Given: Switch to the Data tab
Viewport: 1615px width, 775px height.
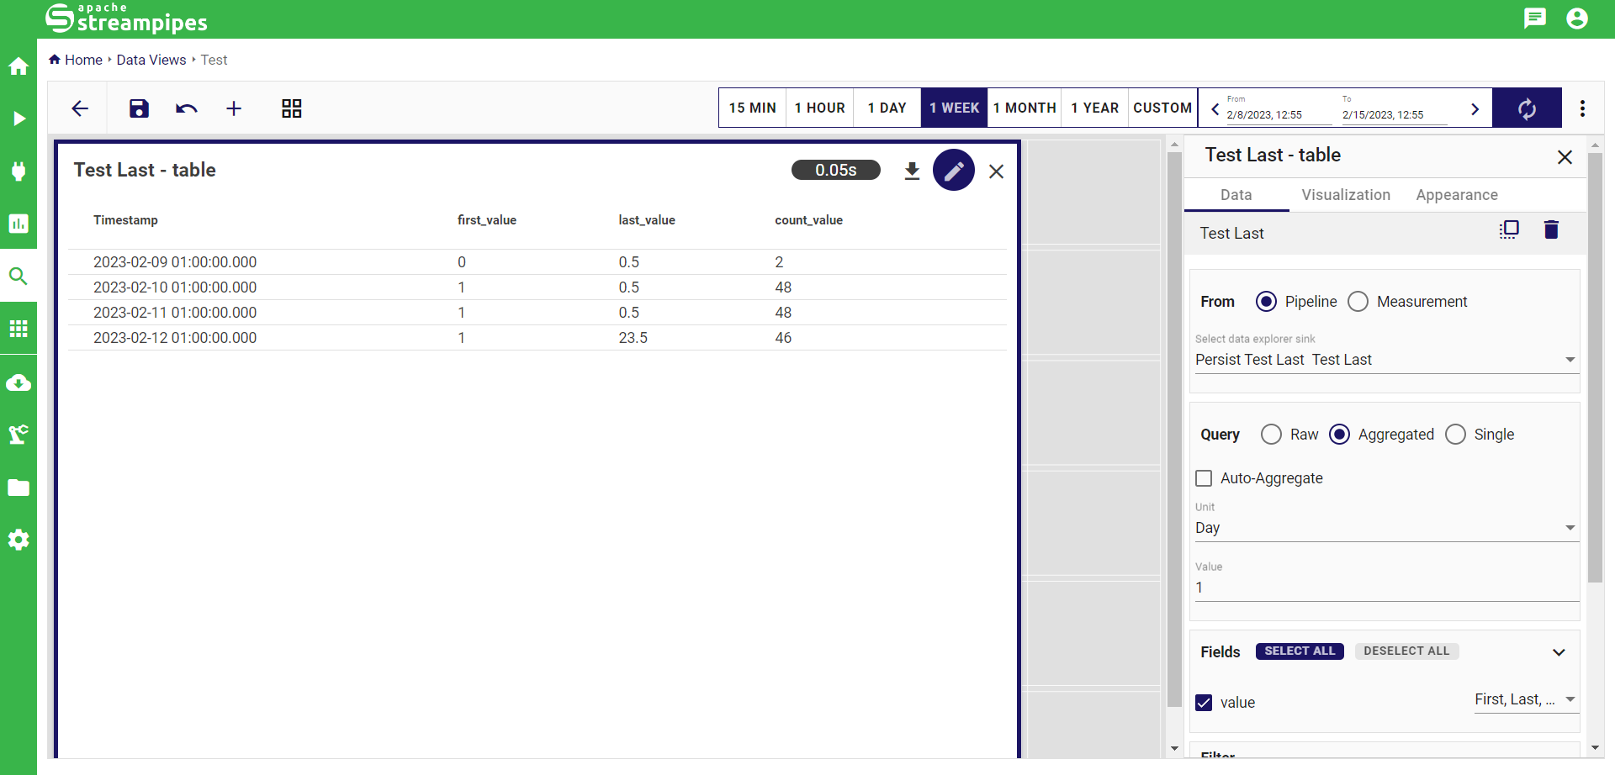Looking at the screenshot, I should coord(1236,195).
